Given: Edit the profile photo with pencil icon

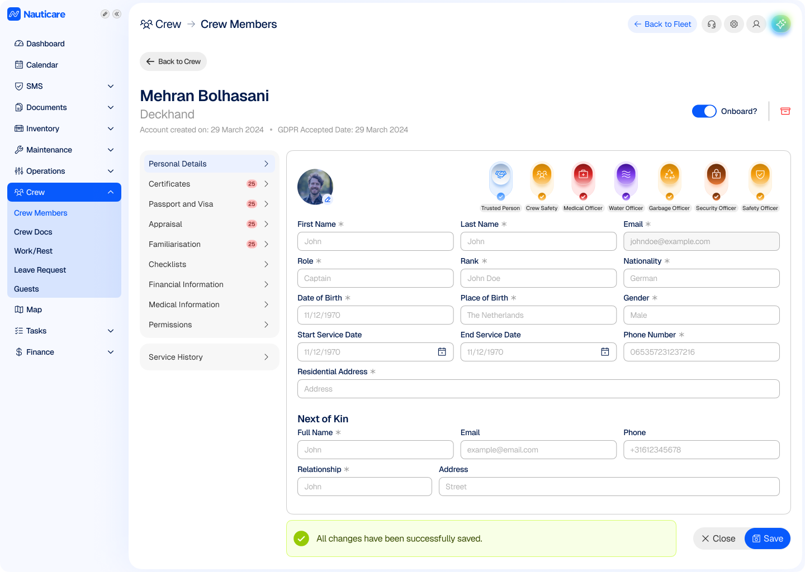Looking at the screenshot, I should coord(328,199).
